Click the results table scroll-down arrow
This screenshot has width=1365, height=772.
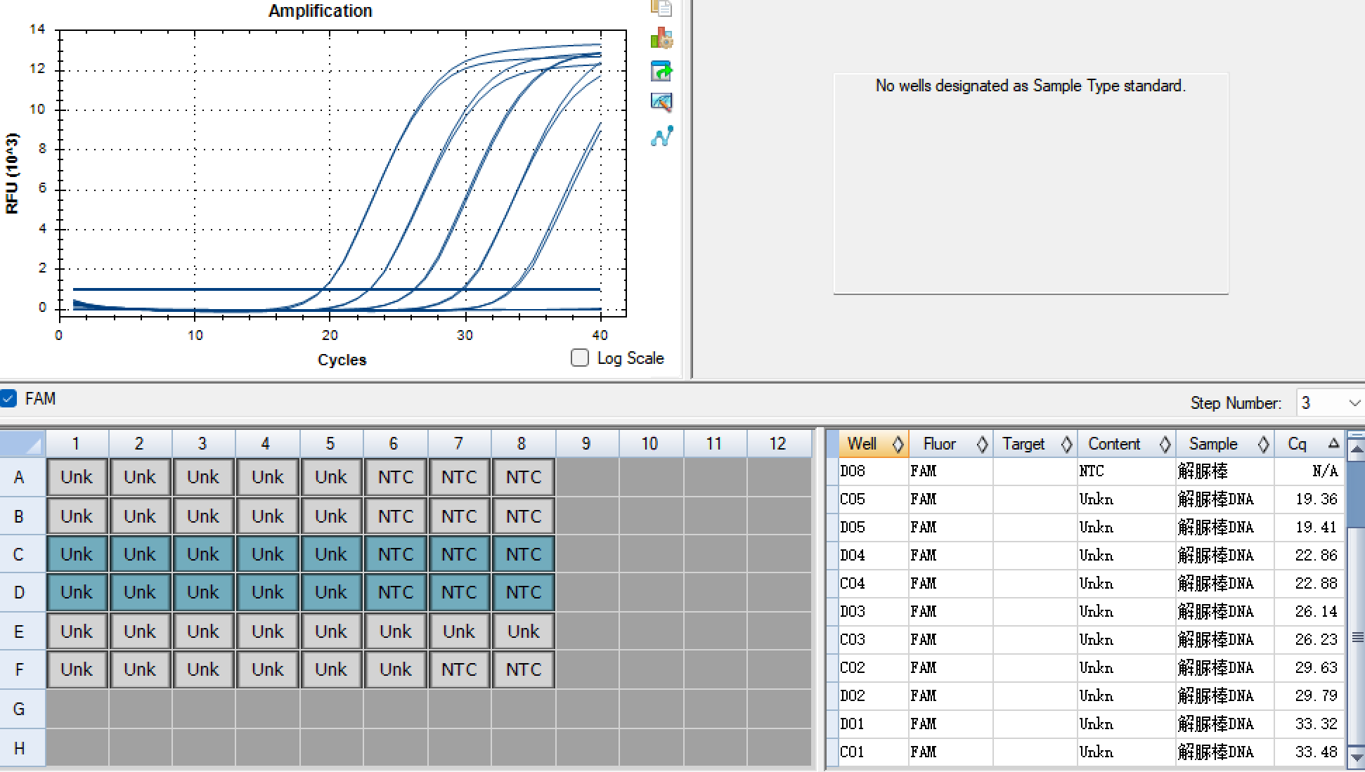1357,758
